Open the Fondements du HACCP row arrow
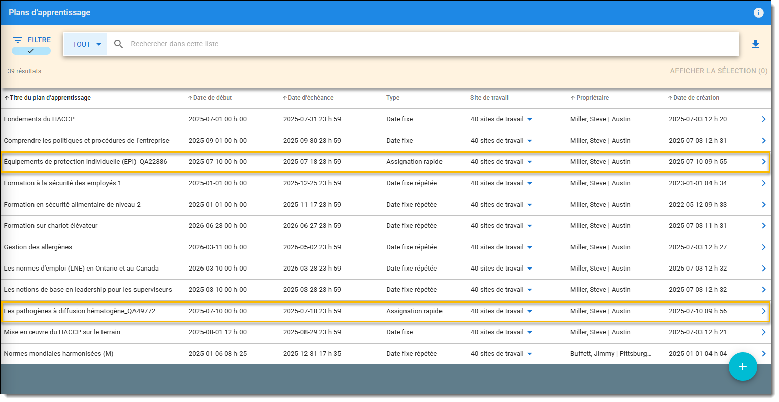Image resolution: width=779 pixels, height=402 pixels. click(x=763, y=119)
